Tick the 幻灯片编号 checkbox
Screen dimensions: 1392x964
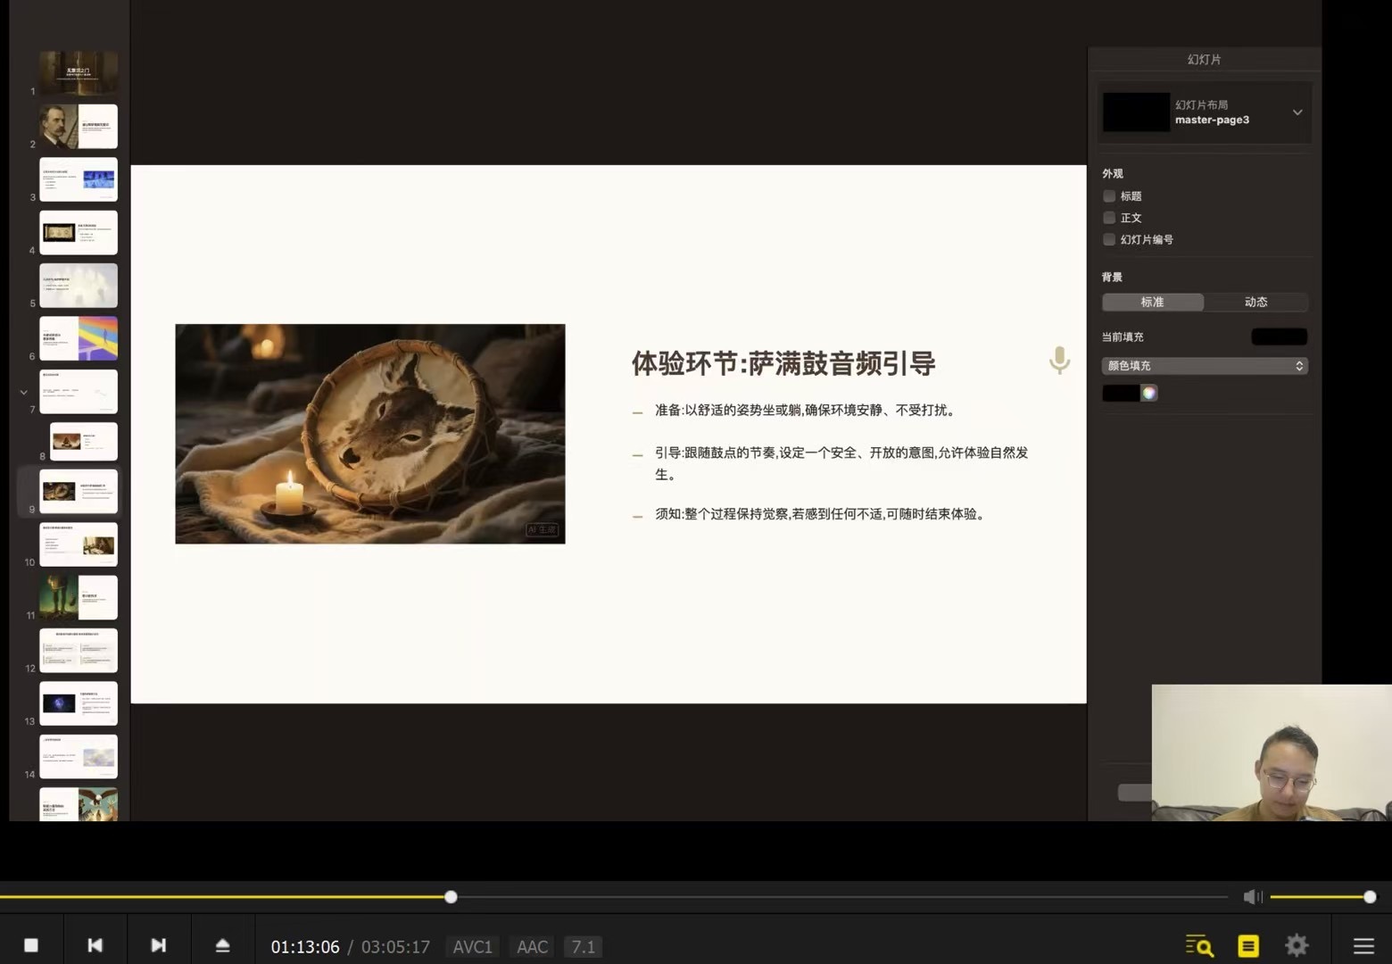(1109, 239)
